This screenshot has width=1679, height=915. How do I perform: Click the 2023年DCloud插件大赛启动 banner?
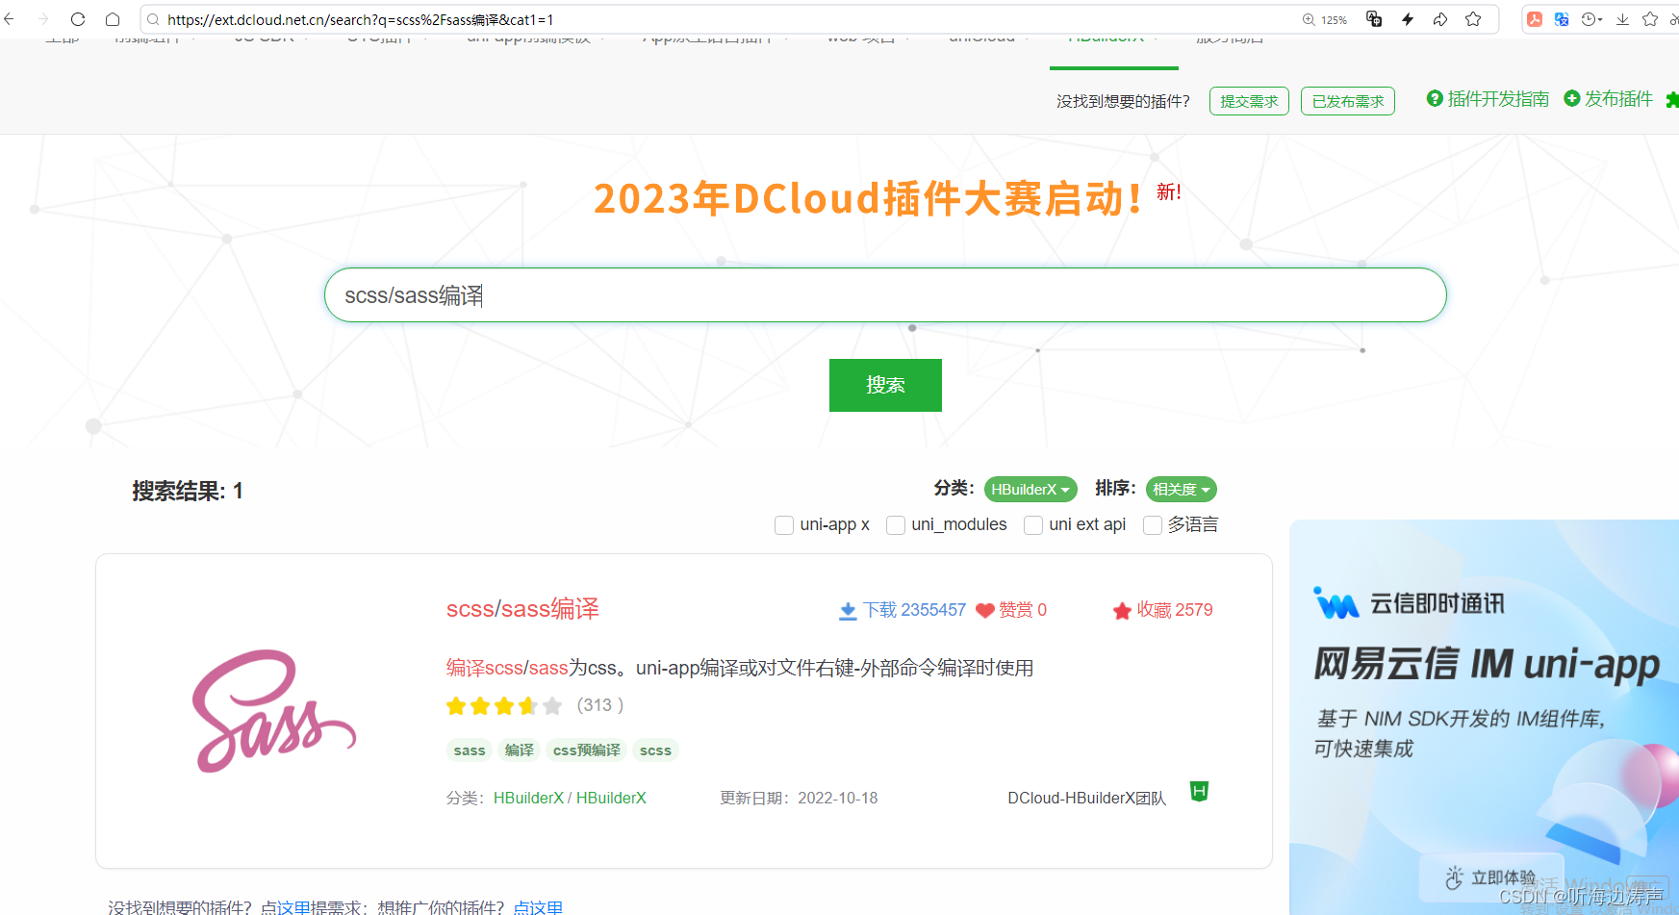click(869, 198)
